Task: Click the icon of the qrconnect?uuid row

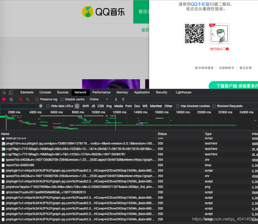Action: point(3,192)
